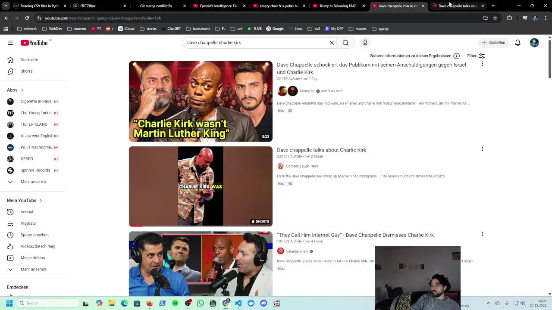The width and height of the screenshot is (552, 310).
Task: Click the Chrome address bar URL
Action: pyautogui.click(x=103, y=18)
